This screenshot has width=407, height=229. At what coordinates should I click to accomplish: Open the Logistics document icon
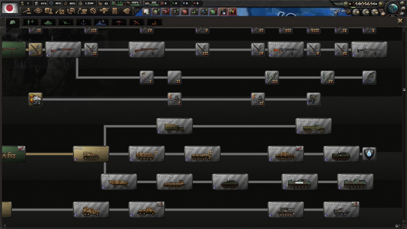115,11
